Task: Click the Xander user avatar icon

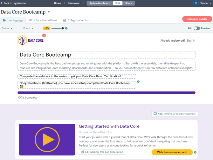Action: coord(196,3)
